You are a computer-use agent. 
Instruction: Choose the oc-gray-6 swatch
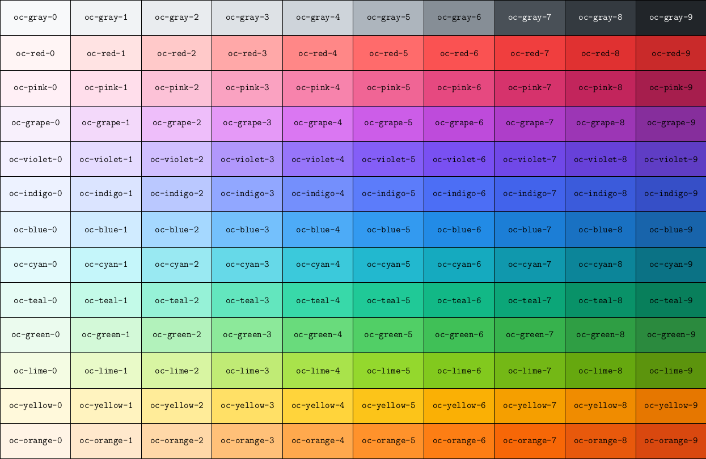click(459, 18)
